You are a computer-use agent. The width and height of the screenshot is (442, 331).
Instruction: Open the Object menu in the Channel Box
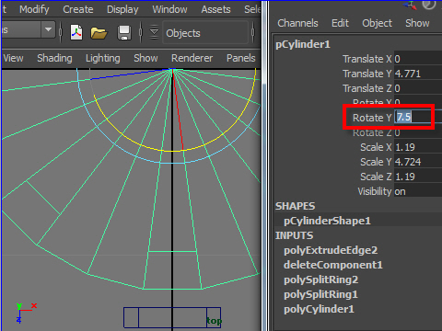pos(377,23)
